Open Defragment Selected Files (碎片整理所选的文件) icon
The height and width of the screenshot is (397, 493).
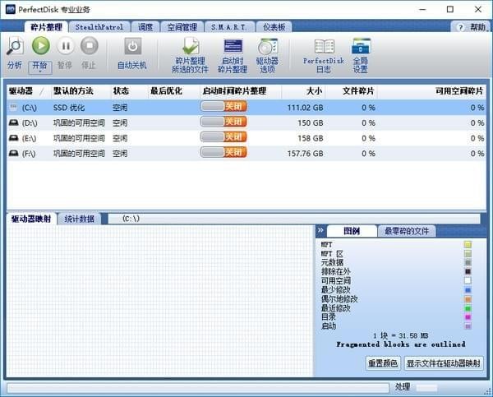[191, 46]
